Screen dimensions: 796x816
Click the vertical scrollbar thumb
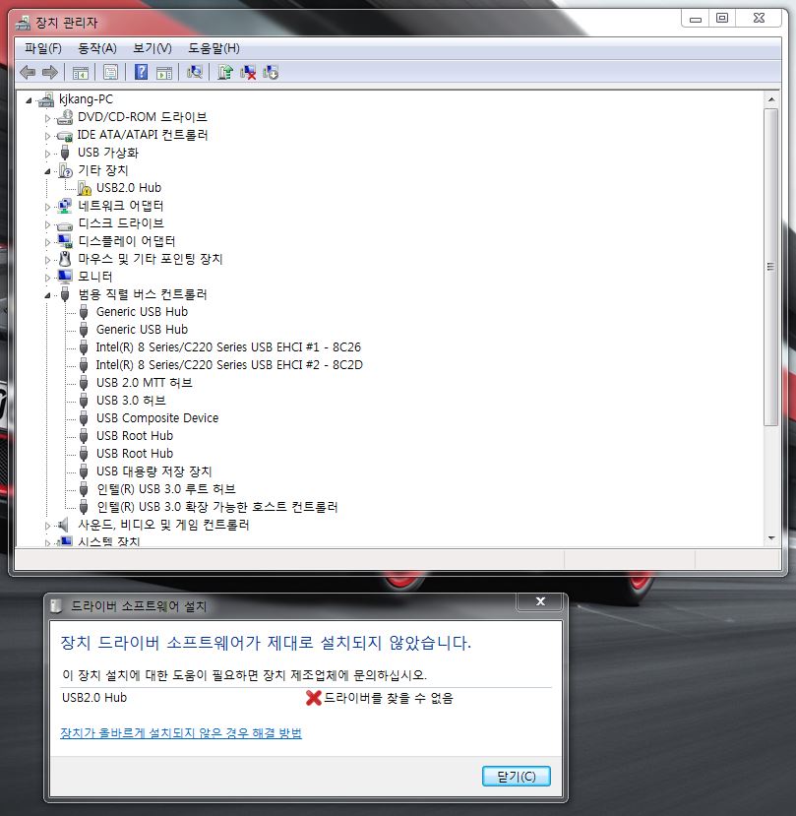coord(771,267)
